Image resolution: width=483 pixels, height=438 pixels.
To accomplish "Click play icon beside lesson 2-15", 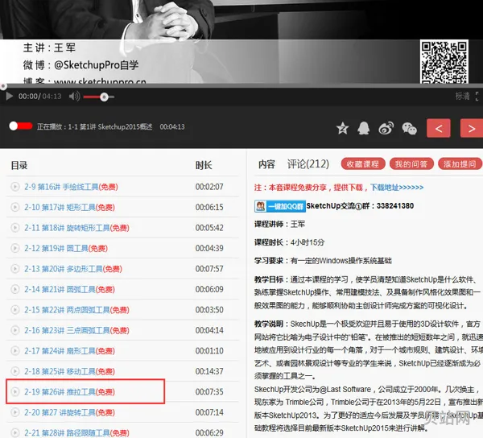I will (14, 310).
